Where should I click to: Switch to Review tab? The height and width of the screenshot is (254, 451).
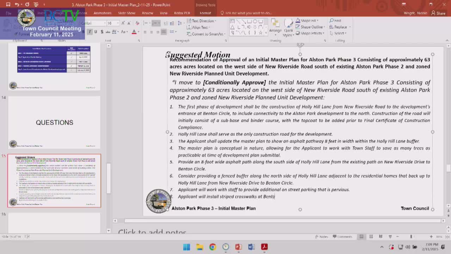tap(148, 13)
